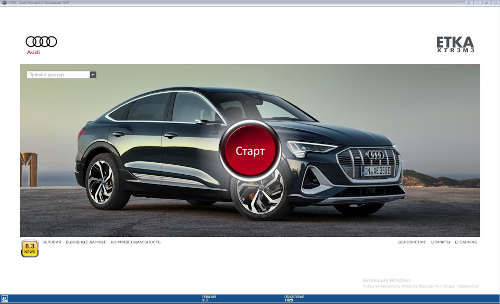
Task: Open the УСЛОВИЯ link
Action: click(x=52, y=242)
